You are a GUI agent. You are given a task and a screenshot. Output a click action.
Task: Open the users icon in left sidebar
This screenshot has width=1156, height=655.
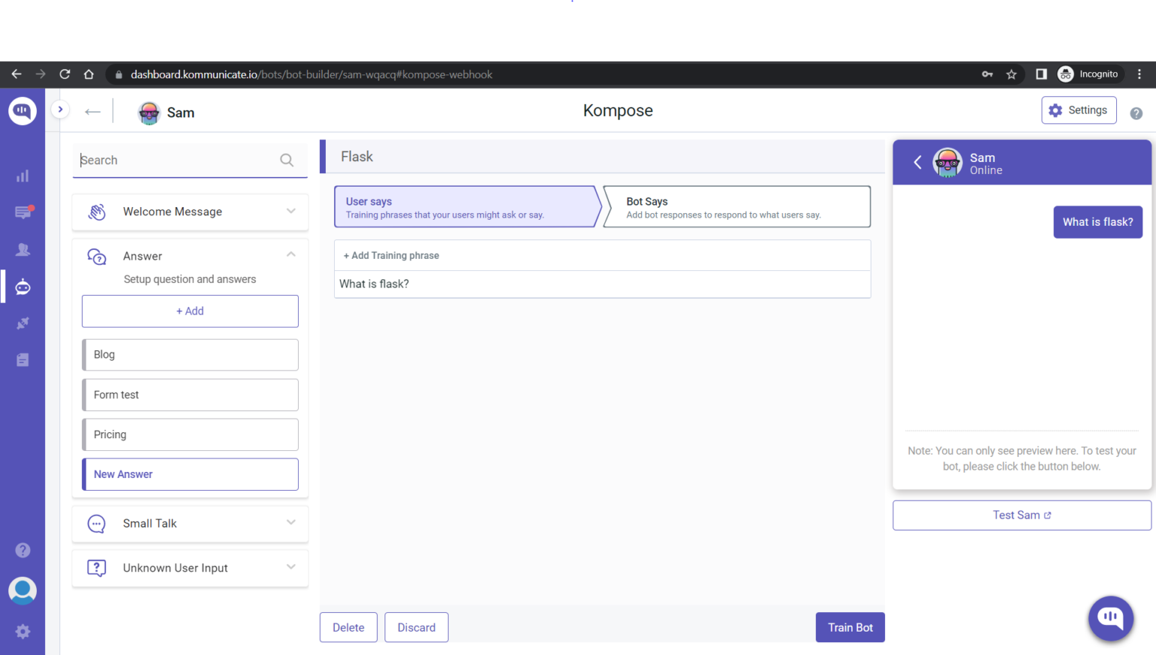click(23, 249)
